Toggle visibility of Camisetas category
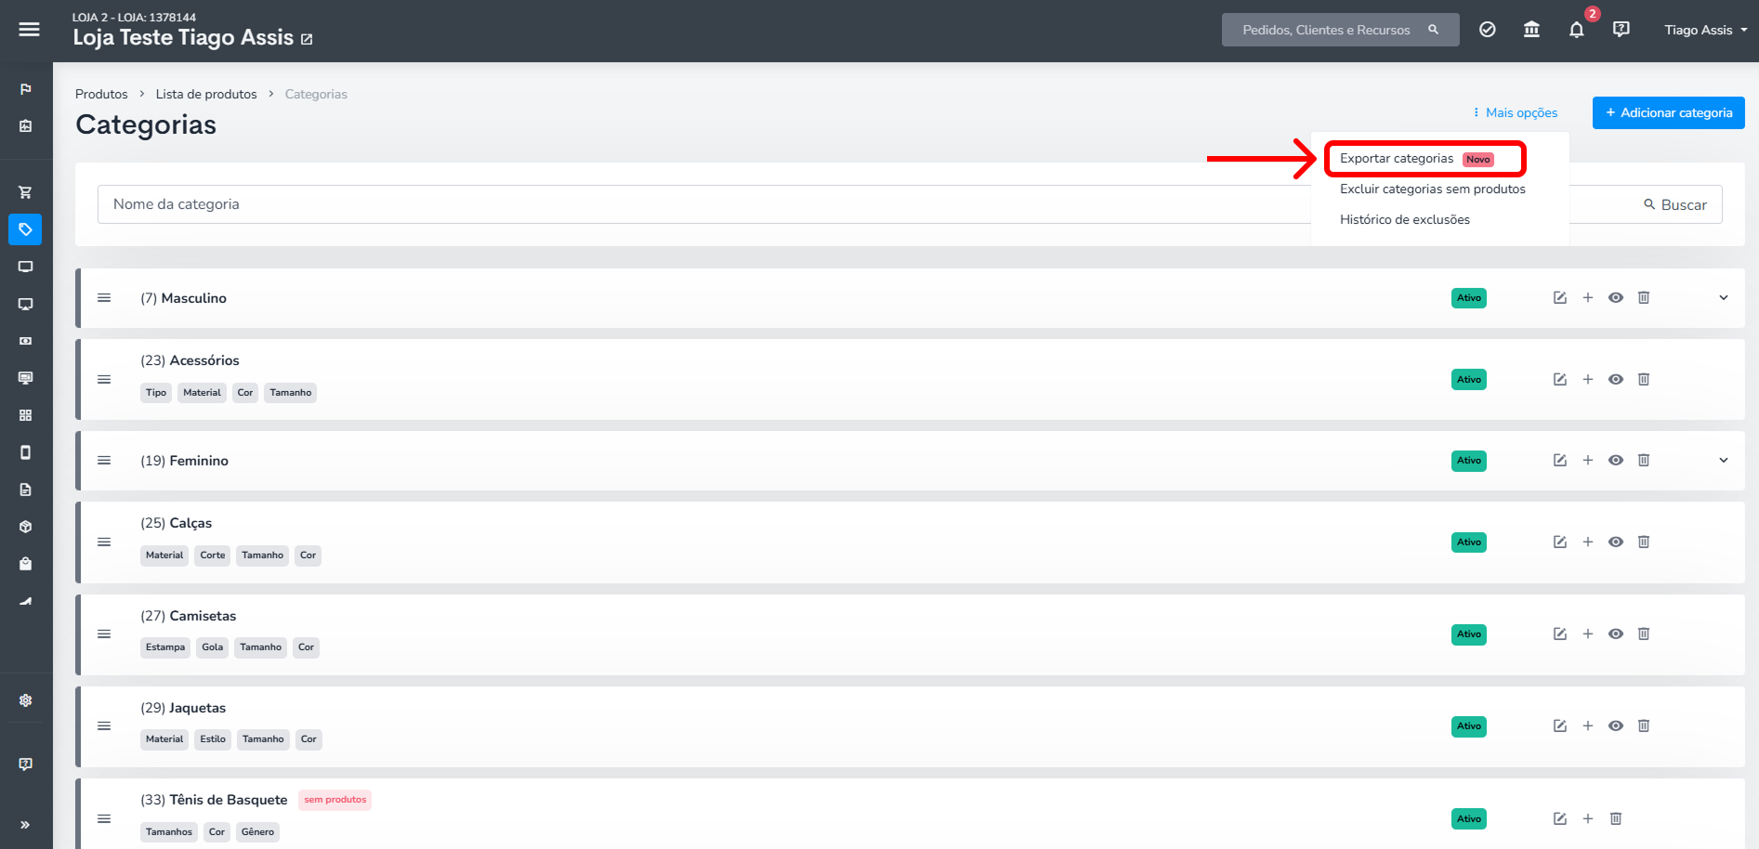Image resolution: width=1759 pixels, height=849 pixels. coord(1615,633)
